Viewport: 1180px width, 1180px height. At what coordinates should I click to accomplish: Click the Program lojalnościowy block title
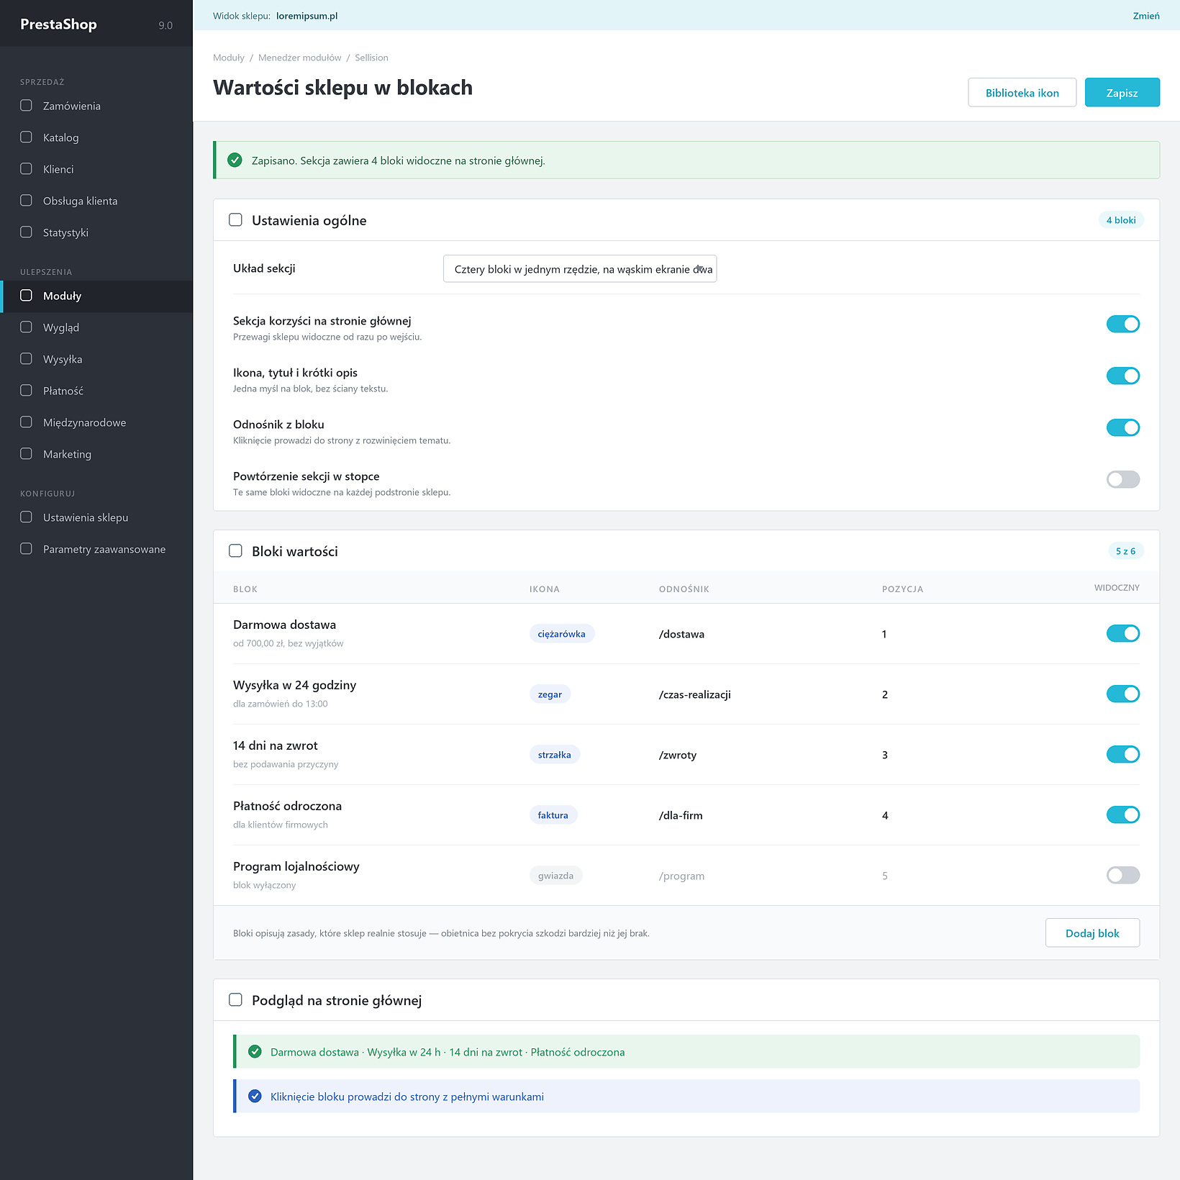[296, 866]
